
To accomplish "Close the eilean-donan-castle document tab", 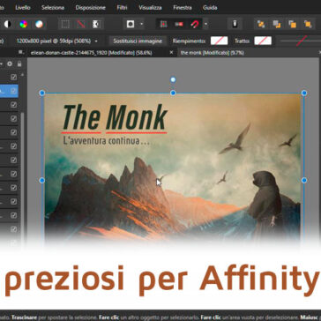I will (x=172, y=53).
